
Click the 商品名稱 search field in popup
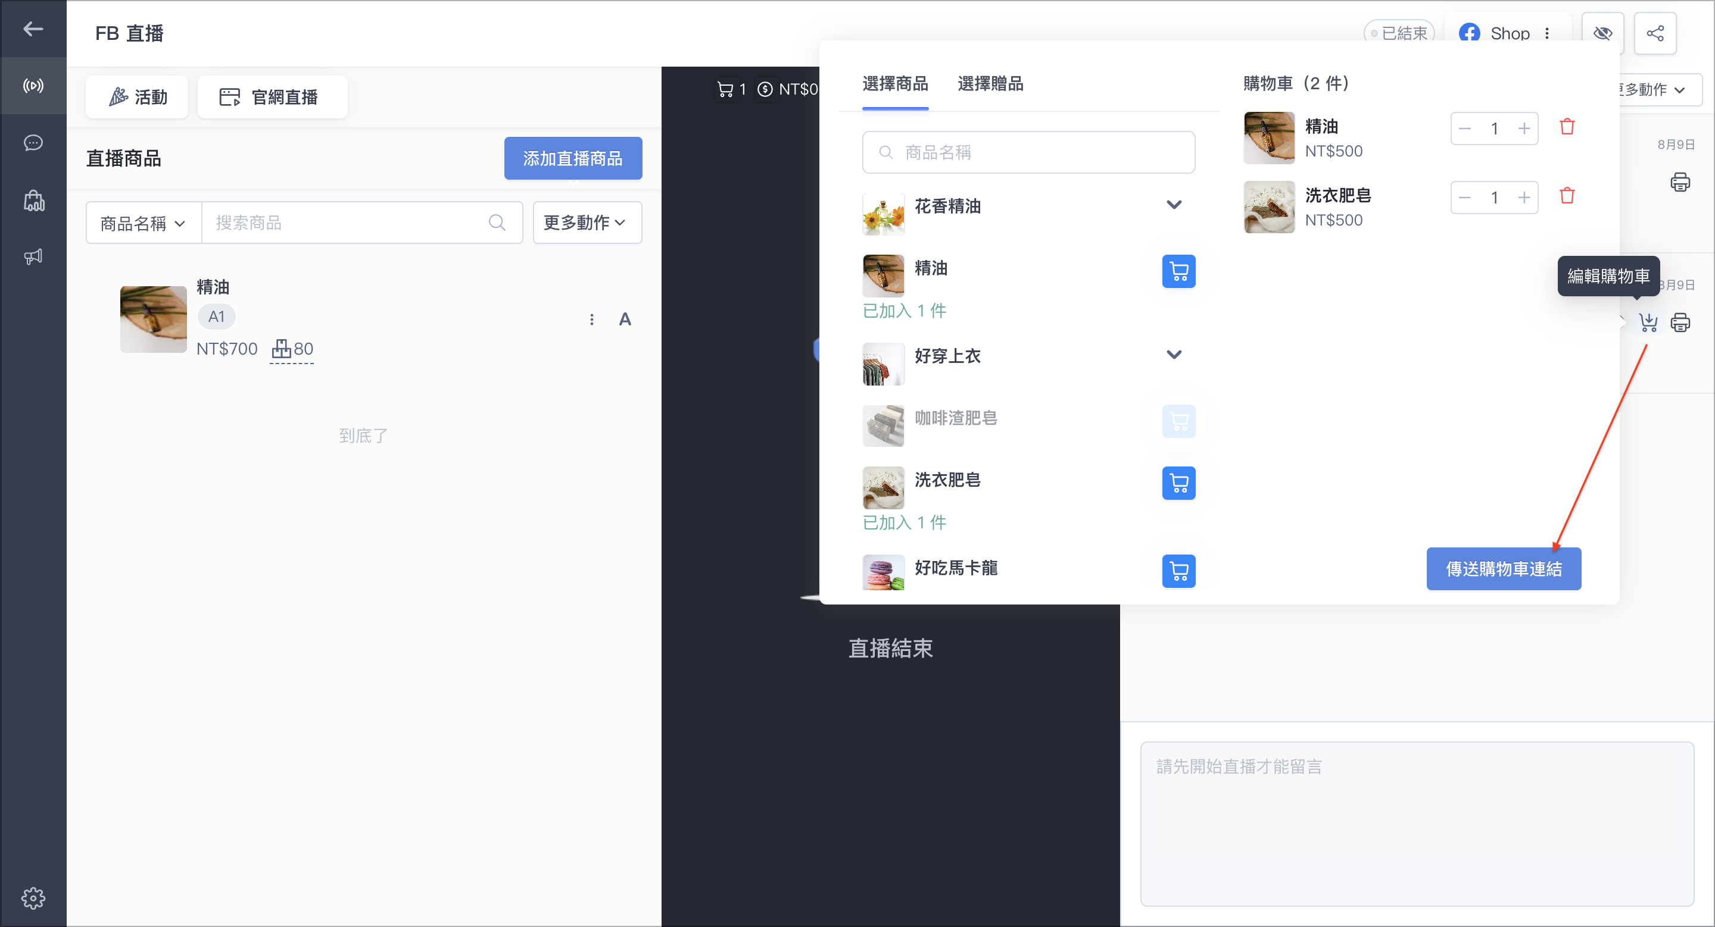tap(1028, 152)
